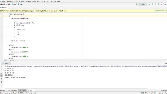Click the lock read-only status icon
Viewport: 167px width, 94px height.
pos(166,93)
